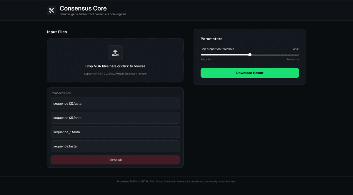Click the 'Uploaded Files:' label
Screen dimensions: 353x195
pyautogui.click(x=61, y=93)
